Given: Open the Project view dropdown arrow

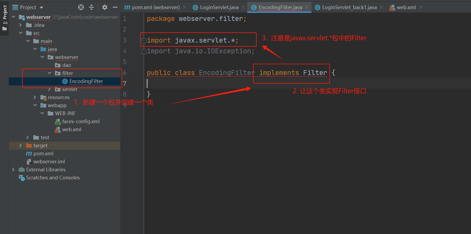Looking at the screenshot, I should 41,7.
